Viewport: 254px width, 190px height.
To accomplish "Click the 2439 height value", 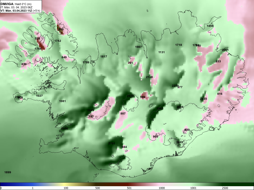I will (x=180, y=142).
